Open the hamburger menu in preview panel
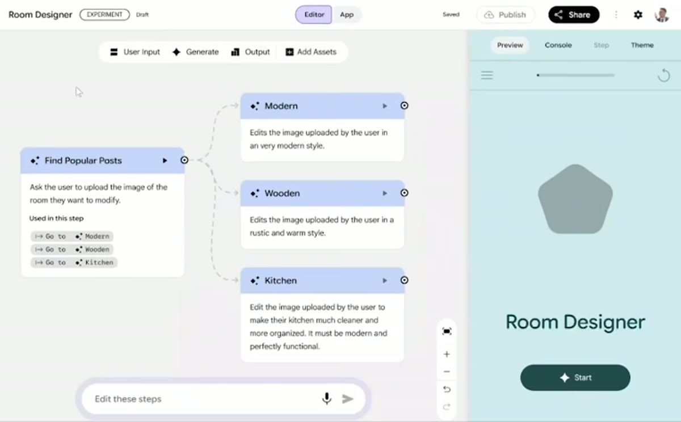681x422 pixels. (487, 75)
